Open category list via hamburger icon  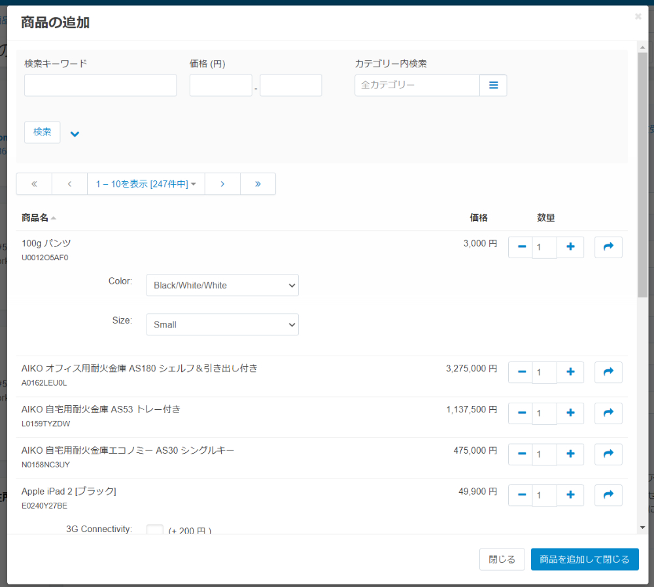click(493, 85)
